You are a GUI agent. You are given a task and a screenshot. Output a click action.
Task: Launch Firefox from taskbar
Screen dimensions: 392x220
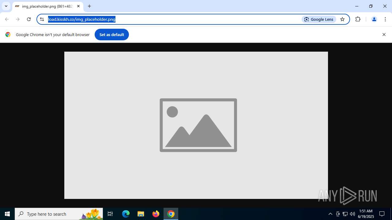click(x=156, y=214)
